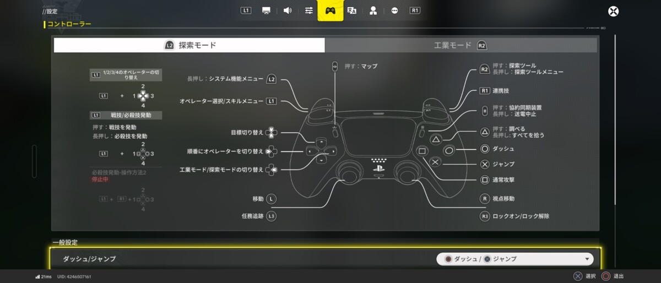
Task: Click the 戦技/必殺技発動 header
Action: [126, 115]
